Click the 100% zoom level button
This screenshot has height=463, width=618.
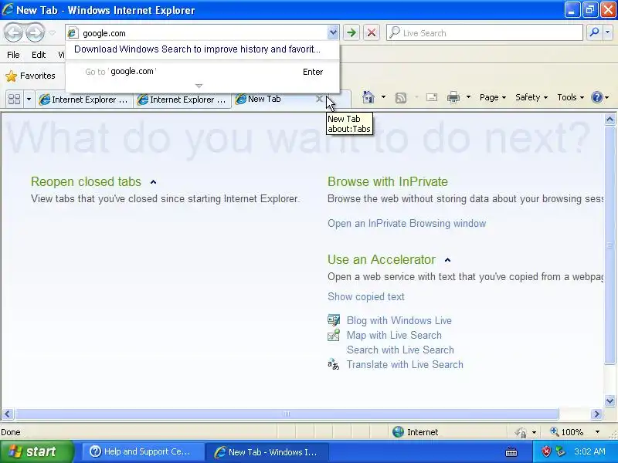point(567,432)
